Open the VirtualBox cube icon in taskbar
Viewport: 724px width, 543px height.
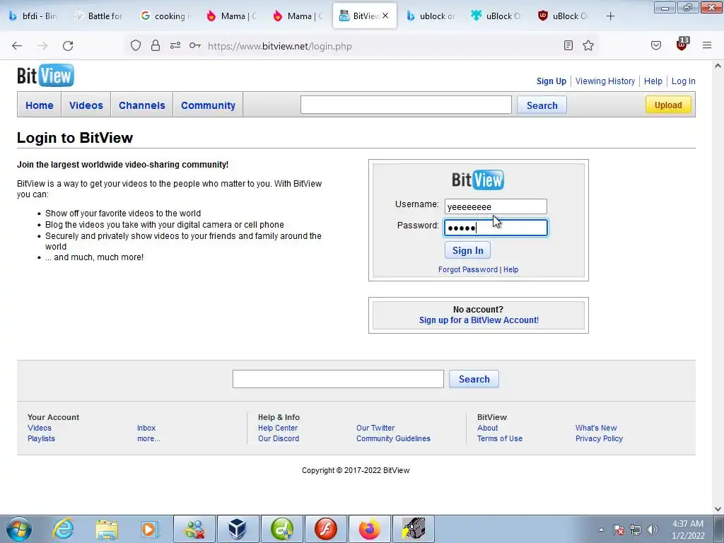(238, 529)
